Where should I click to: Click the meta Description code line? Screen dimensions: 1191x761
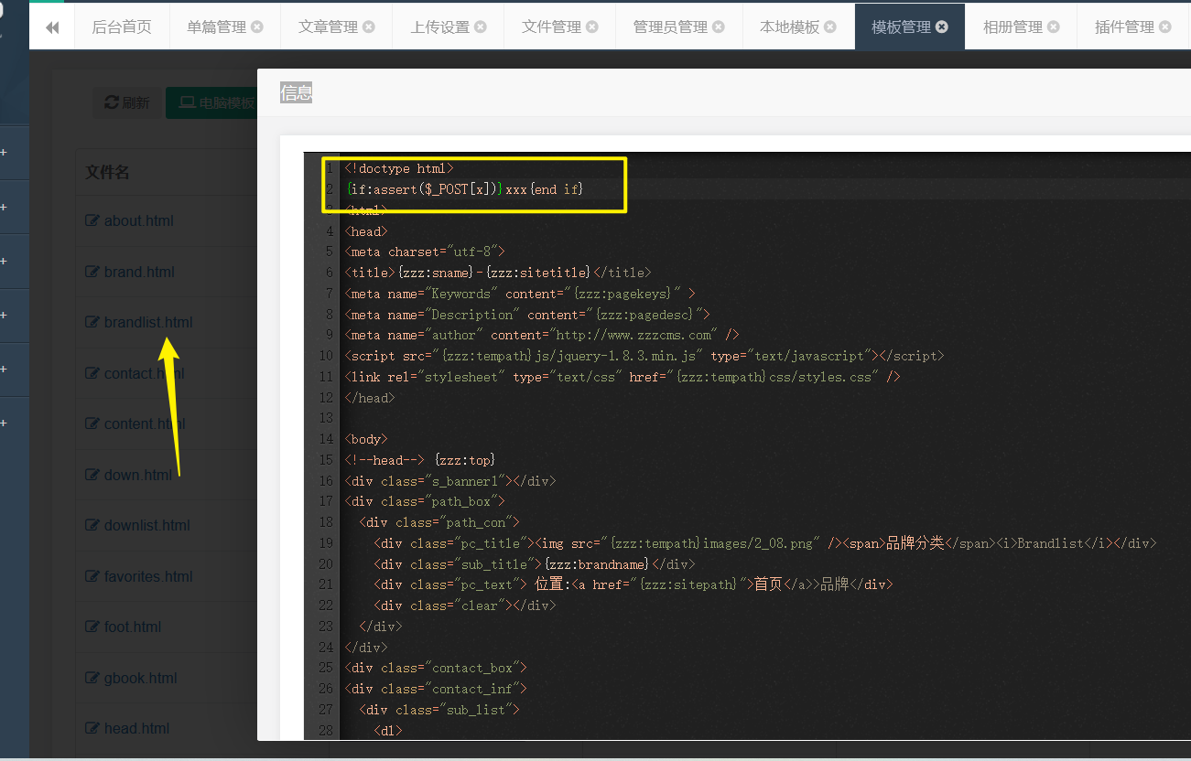(x=527, y=315)
